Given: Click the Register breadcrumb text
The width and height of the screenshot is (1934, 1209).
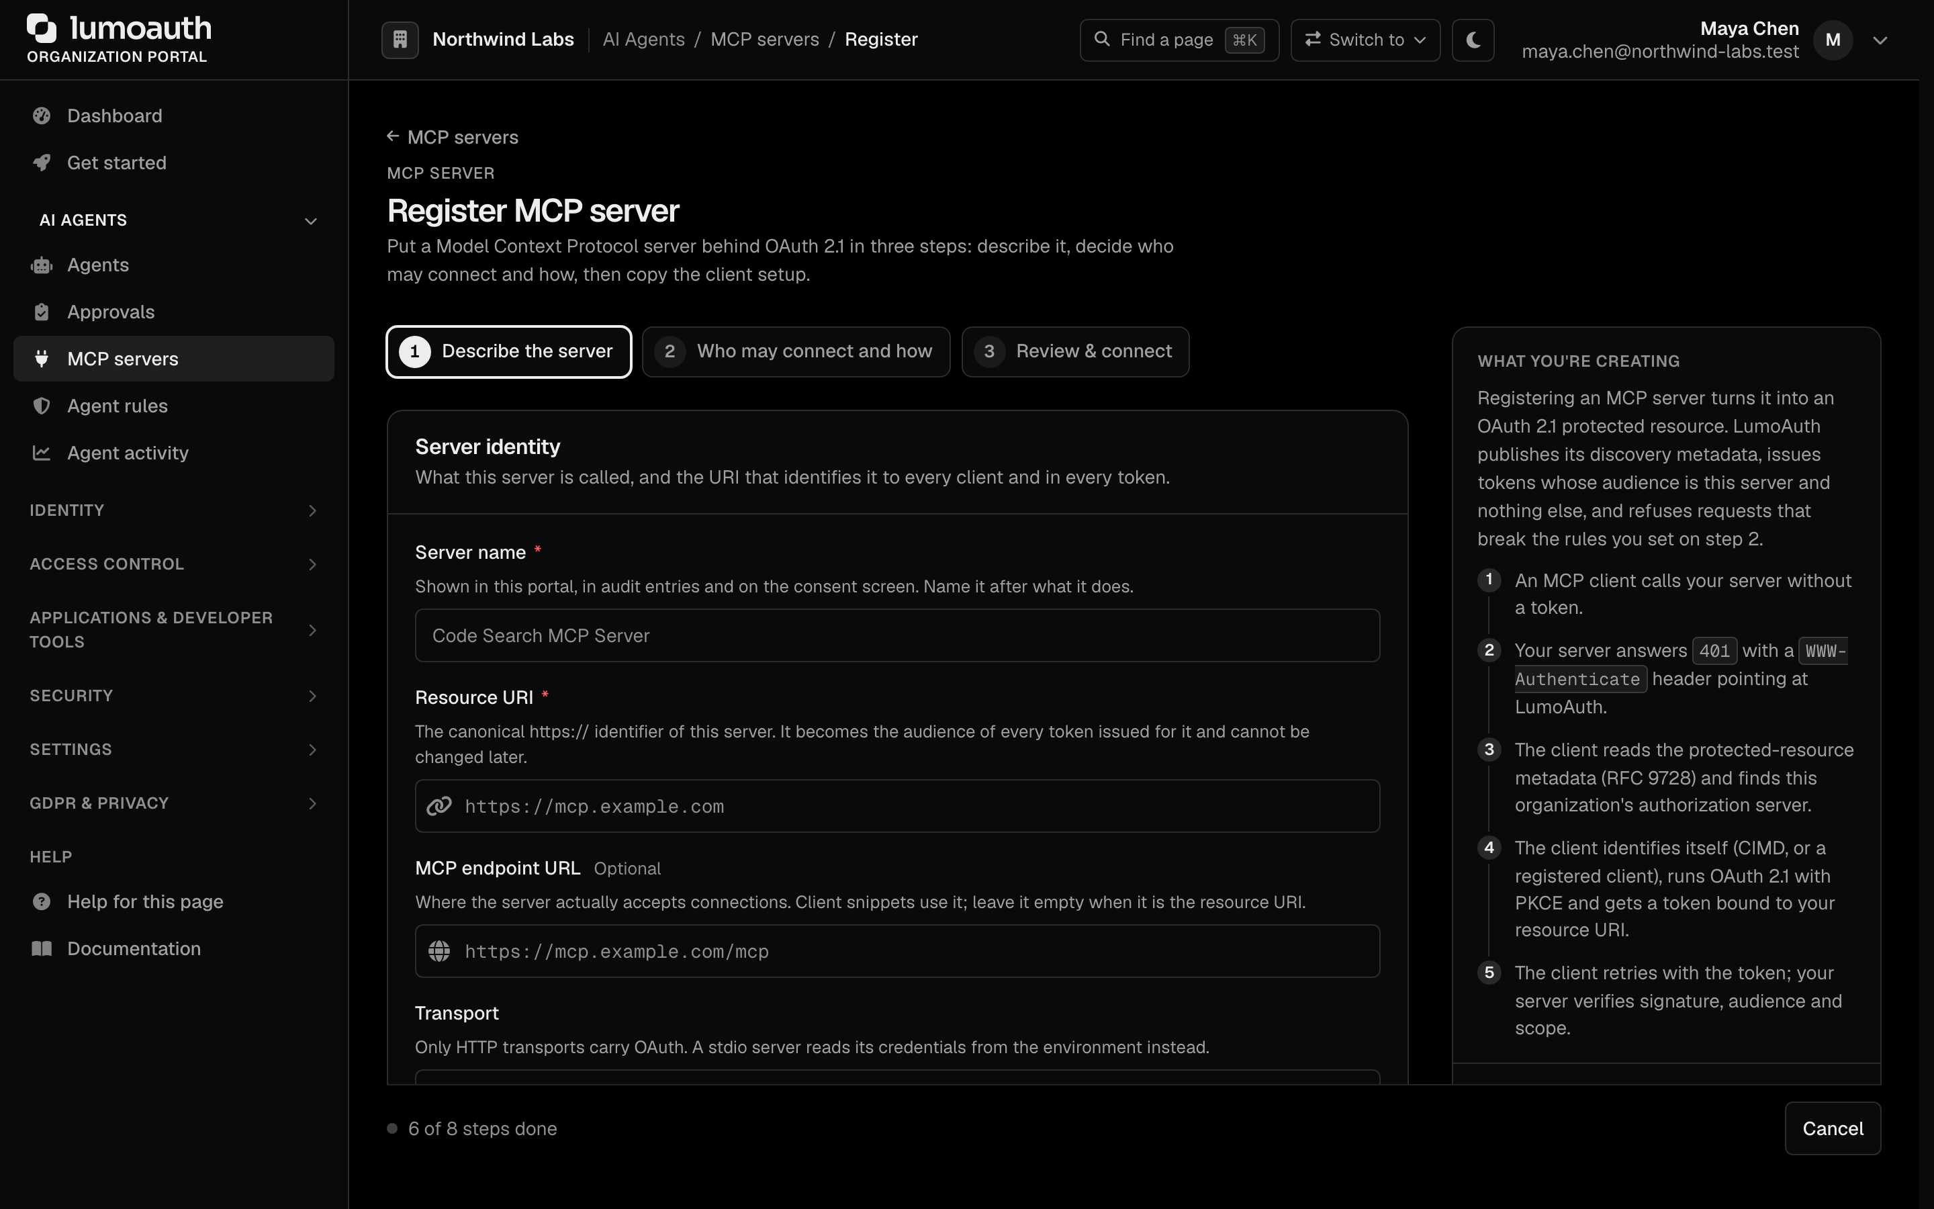Looking at the screenshot, I should (x=880, y=39).
